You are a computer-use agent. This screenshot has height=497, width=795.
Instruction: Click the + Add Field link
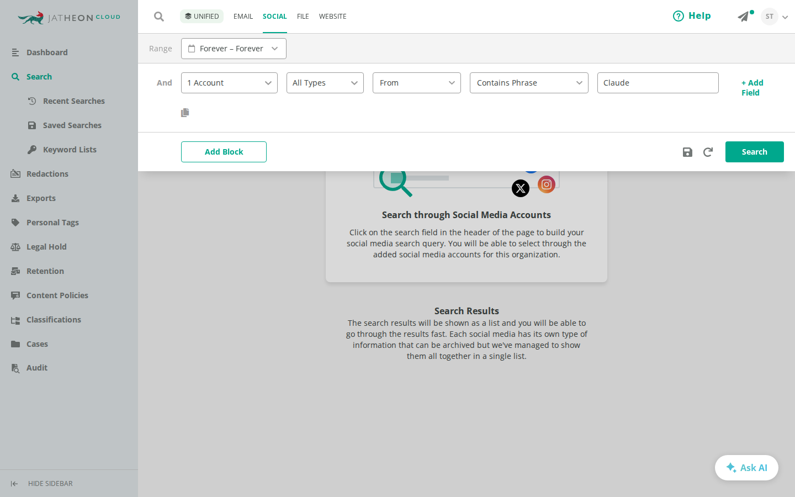[x=752, y=88]
